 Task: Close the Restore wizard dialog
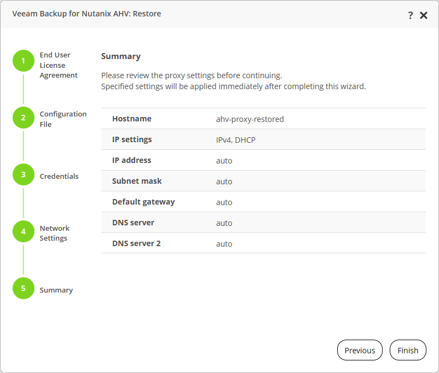click(x=424, y=15)
